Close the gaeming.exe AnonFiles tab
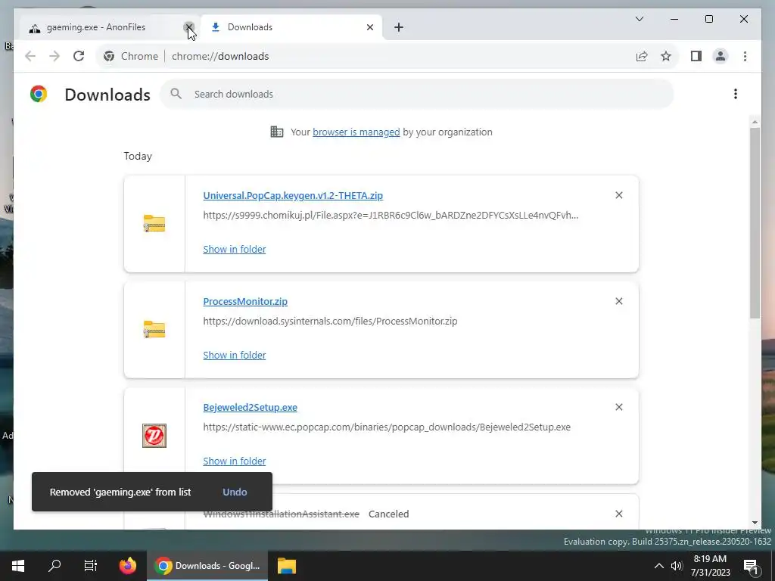This screenshot has height=581, width=775. [188, 27]
